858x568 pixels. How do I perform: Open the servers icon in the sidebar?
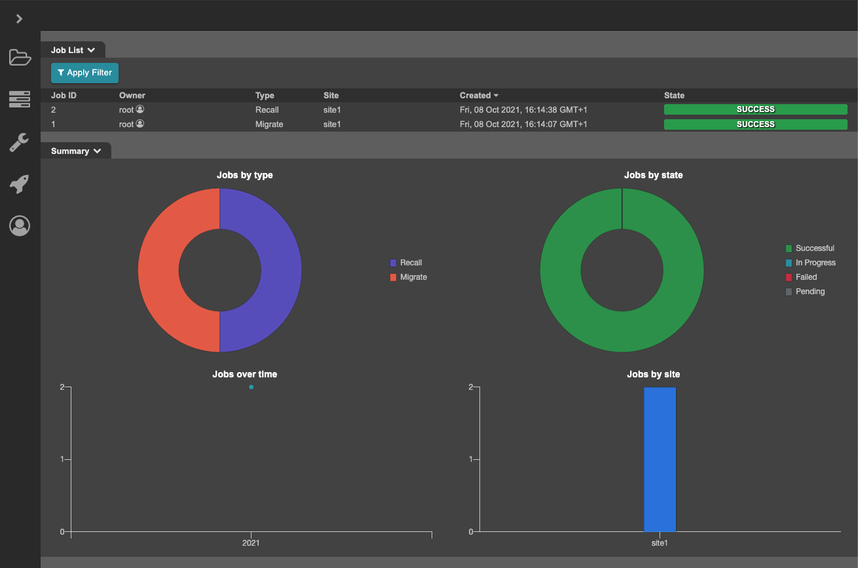(20, 100)
